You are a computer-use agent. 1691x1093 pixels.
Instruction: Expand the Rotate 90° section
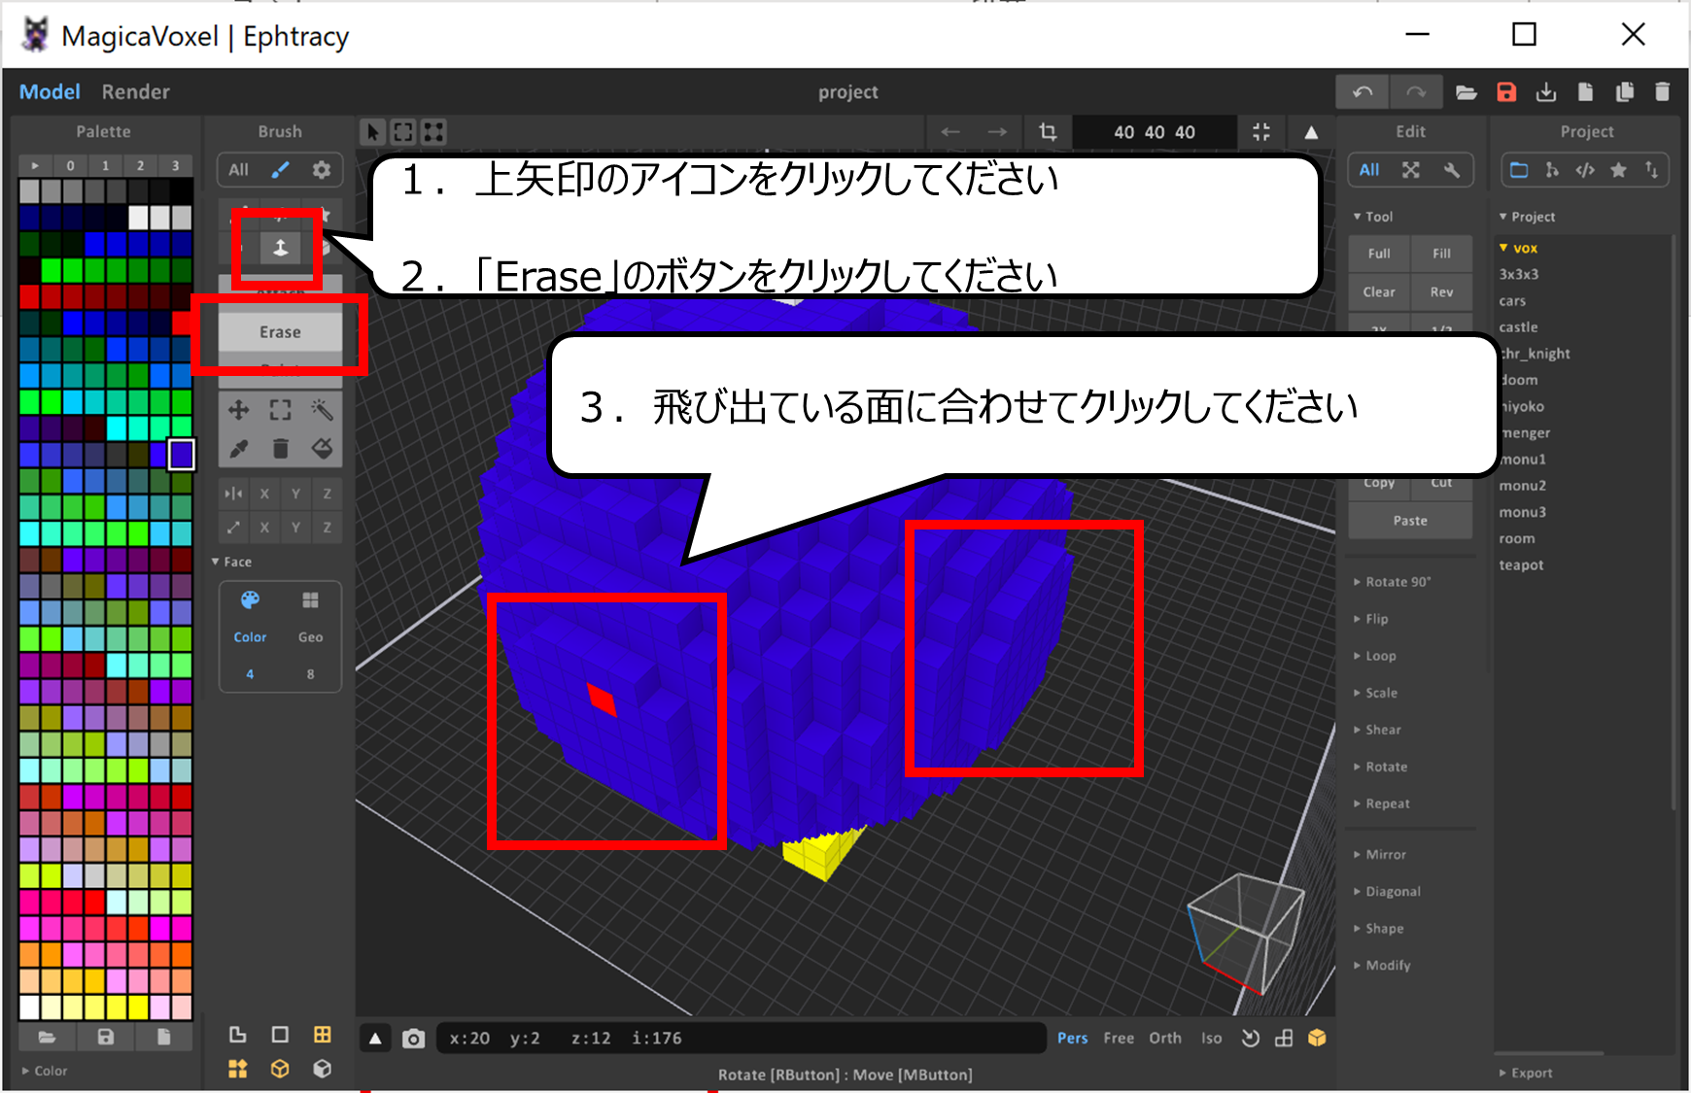(x=1393, y=582)
